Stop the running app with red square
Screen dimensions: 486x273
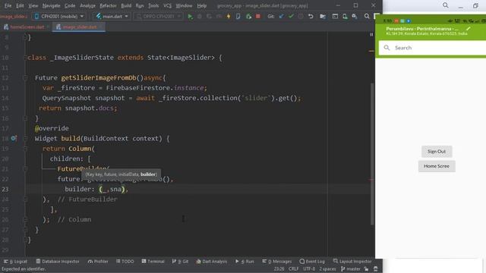[x=258, y=17]
